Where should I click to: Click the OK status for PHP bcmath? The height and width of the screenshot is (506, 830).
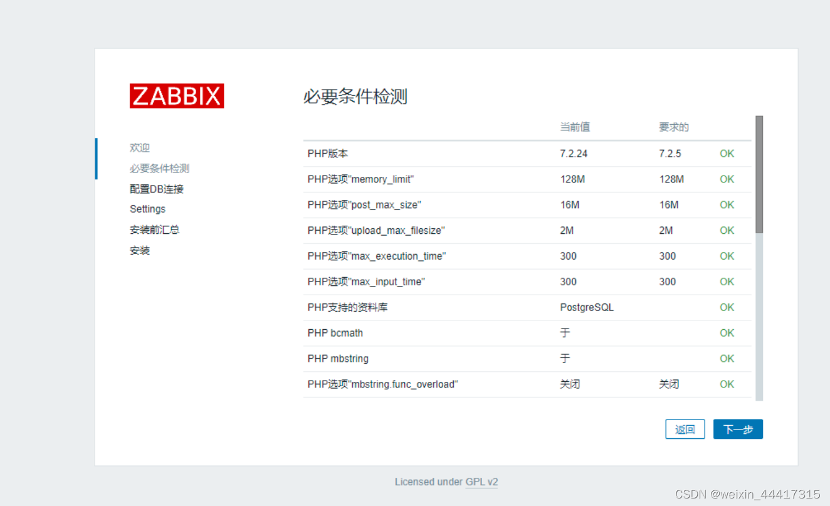[x=727, y=333]
